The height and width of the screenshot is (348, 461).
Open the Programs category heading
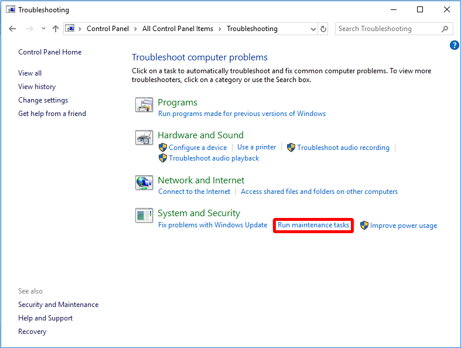pyautogui.click(x=177, y=103)
